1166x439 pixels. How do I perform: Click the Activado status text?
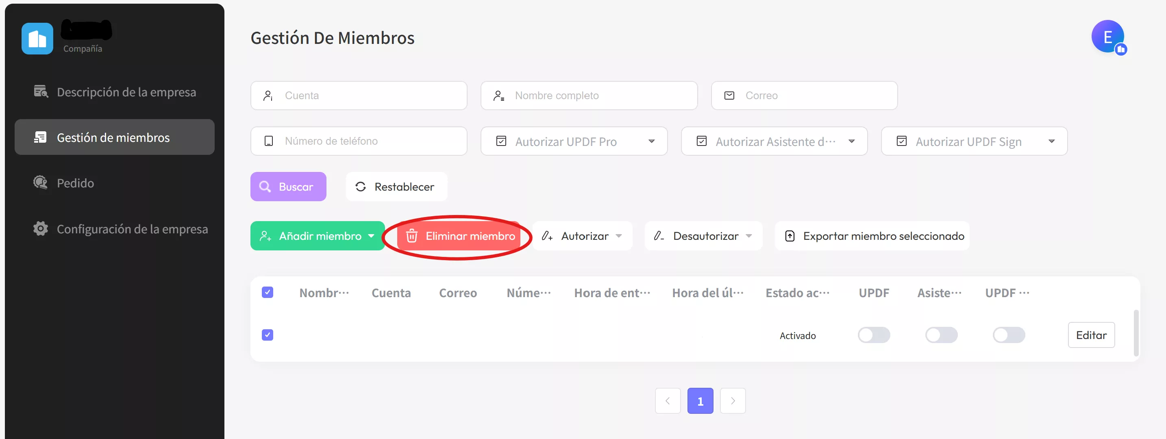pos(798,335)
